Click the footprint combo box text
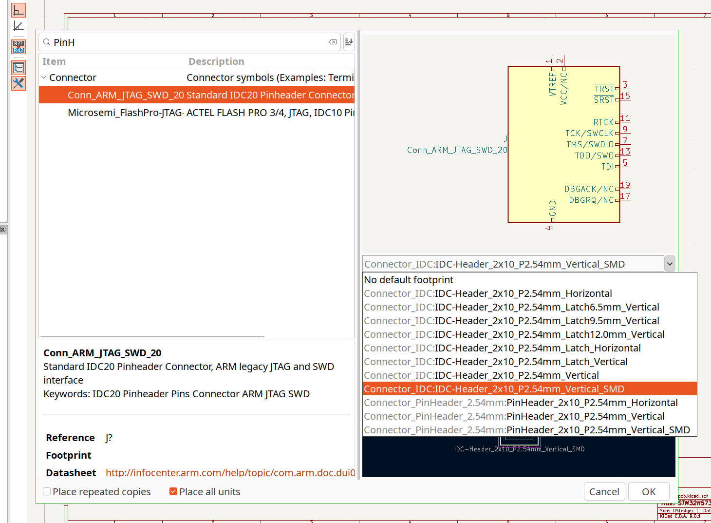Screen dimensions: 711x523 (x=513, y=264)
